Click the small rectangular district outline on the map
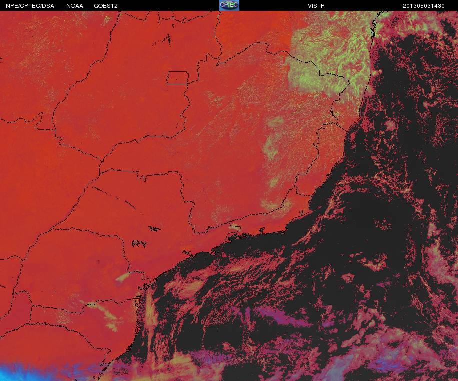This screenshot has height=381, width=458. click(178, 78)
